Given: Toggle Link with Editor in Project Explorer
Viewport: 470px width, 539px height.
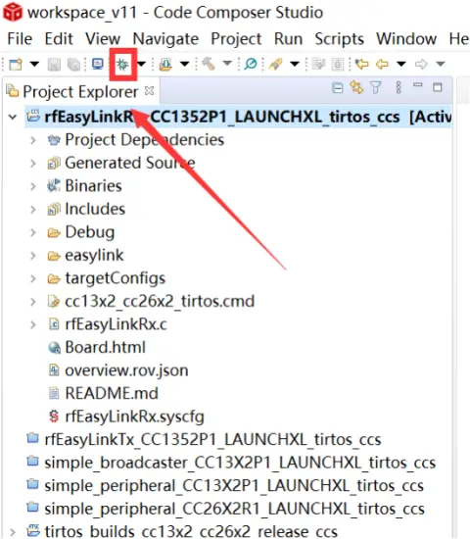Looking at the screenshot, I should pyautogui.click(x=356, y=87).
